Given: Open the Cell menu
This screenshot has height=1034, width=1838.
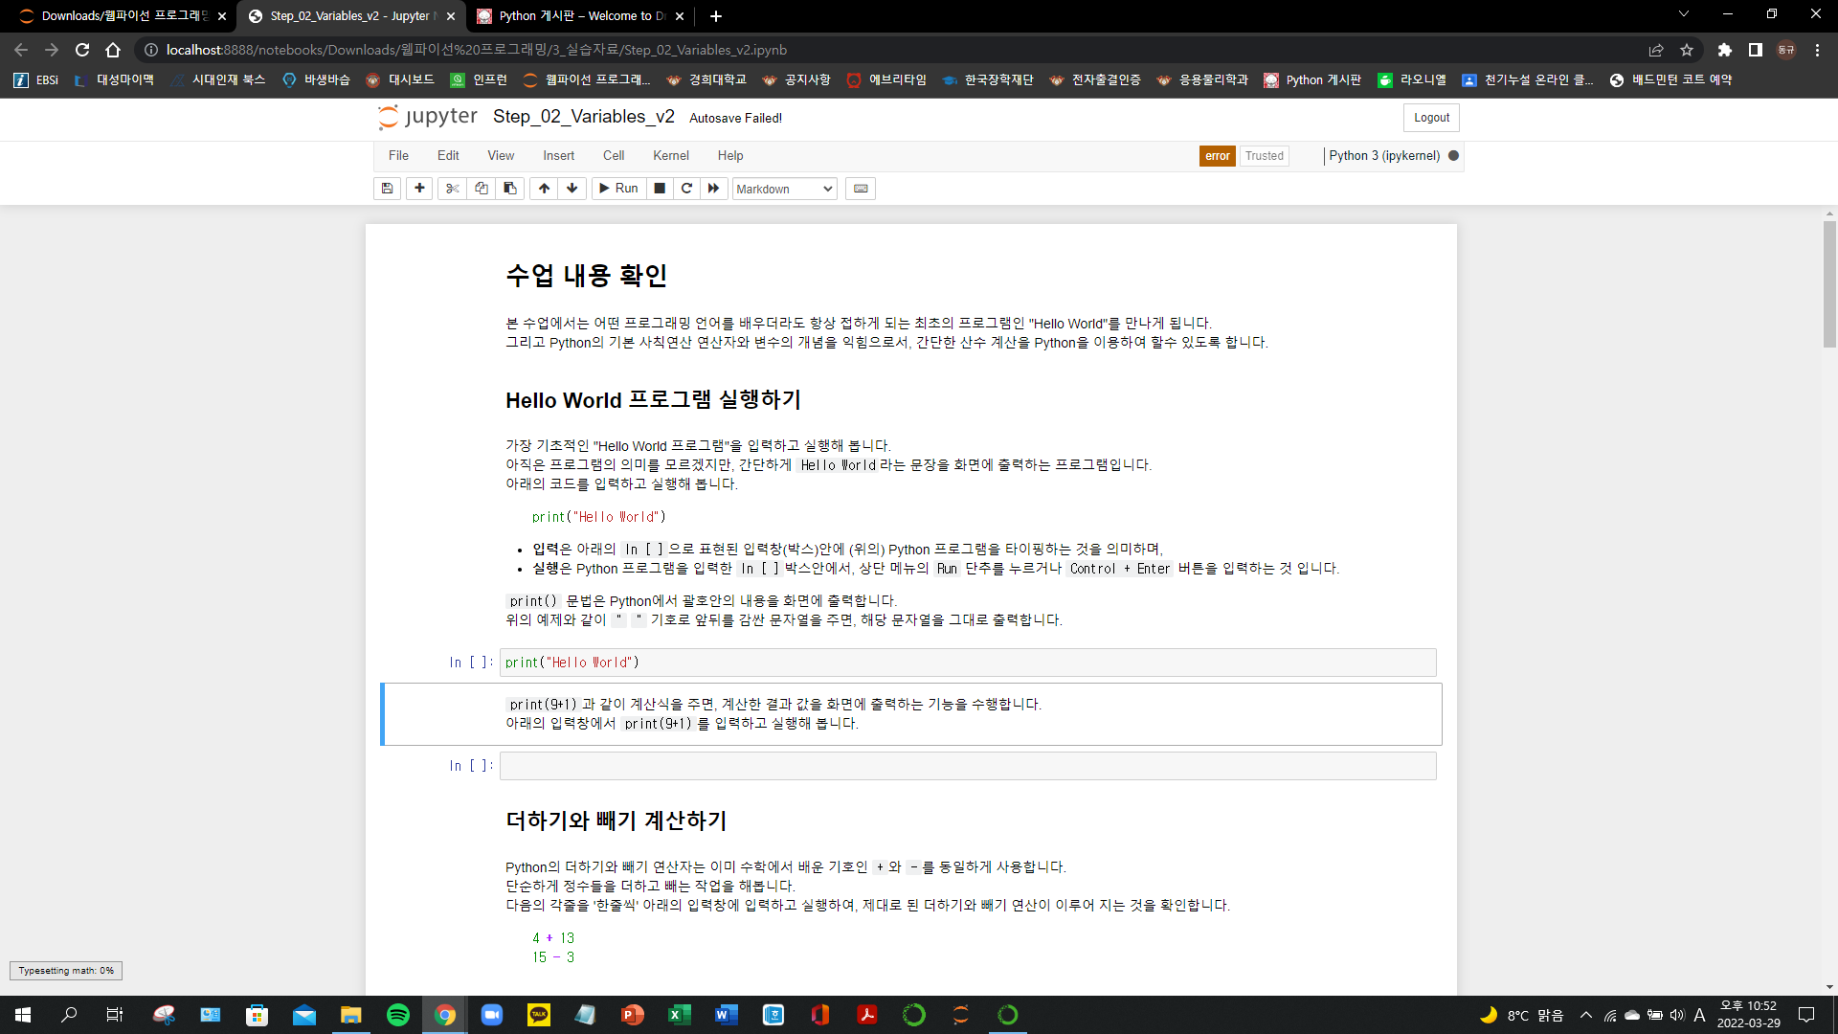Looking at the screenshot, I should pos(614,155).
